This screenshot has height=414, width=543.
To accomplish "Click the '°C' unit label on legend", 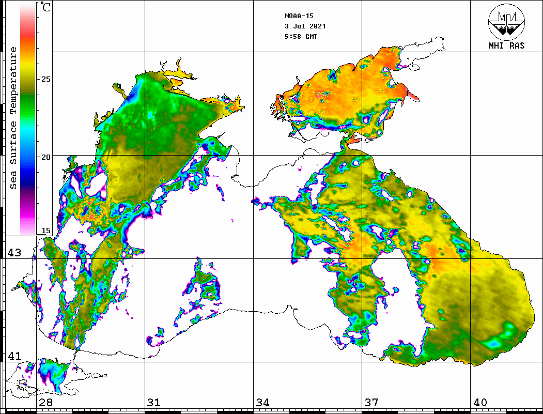I will tap(45, 7).
